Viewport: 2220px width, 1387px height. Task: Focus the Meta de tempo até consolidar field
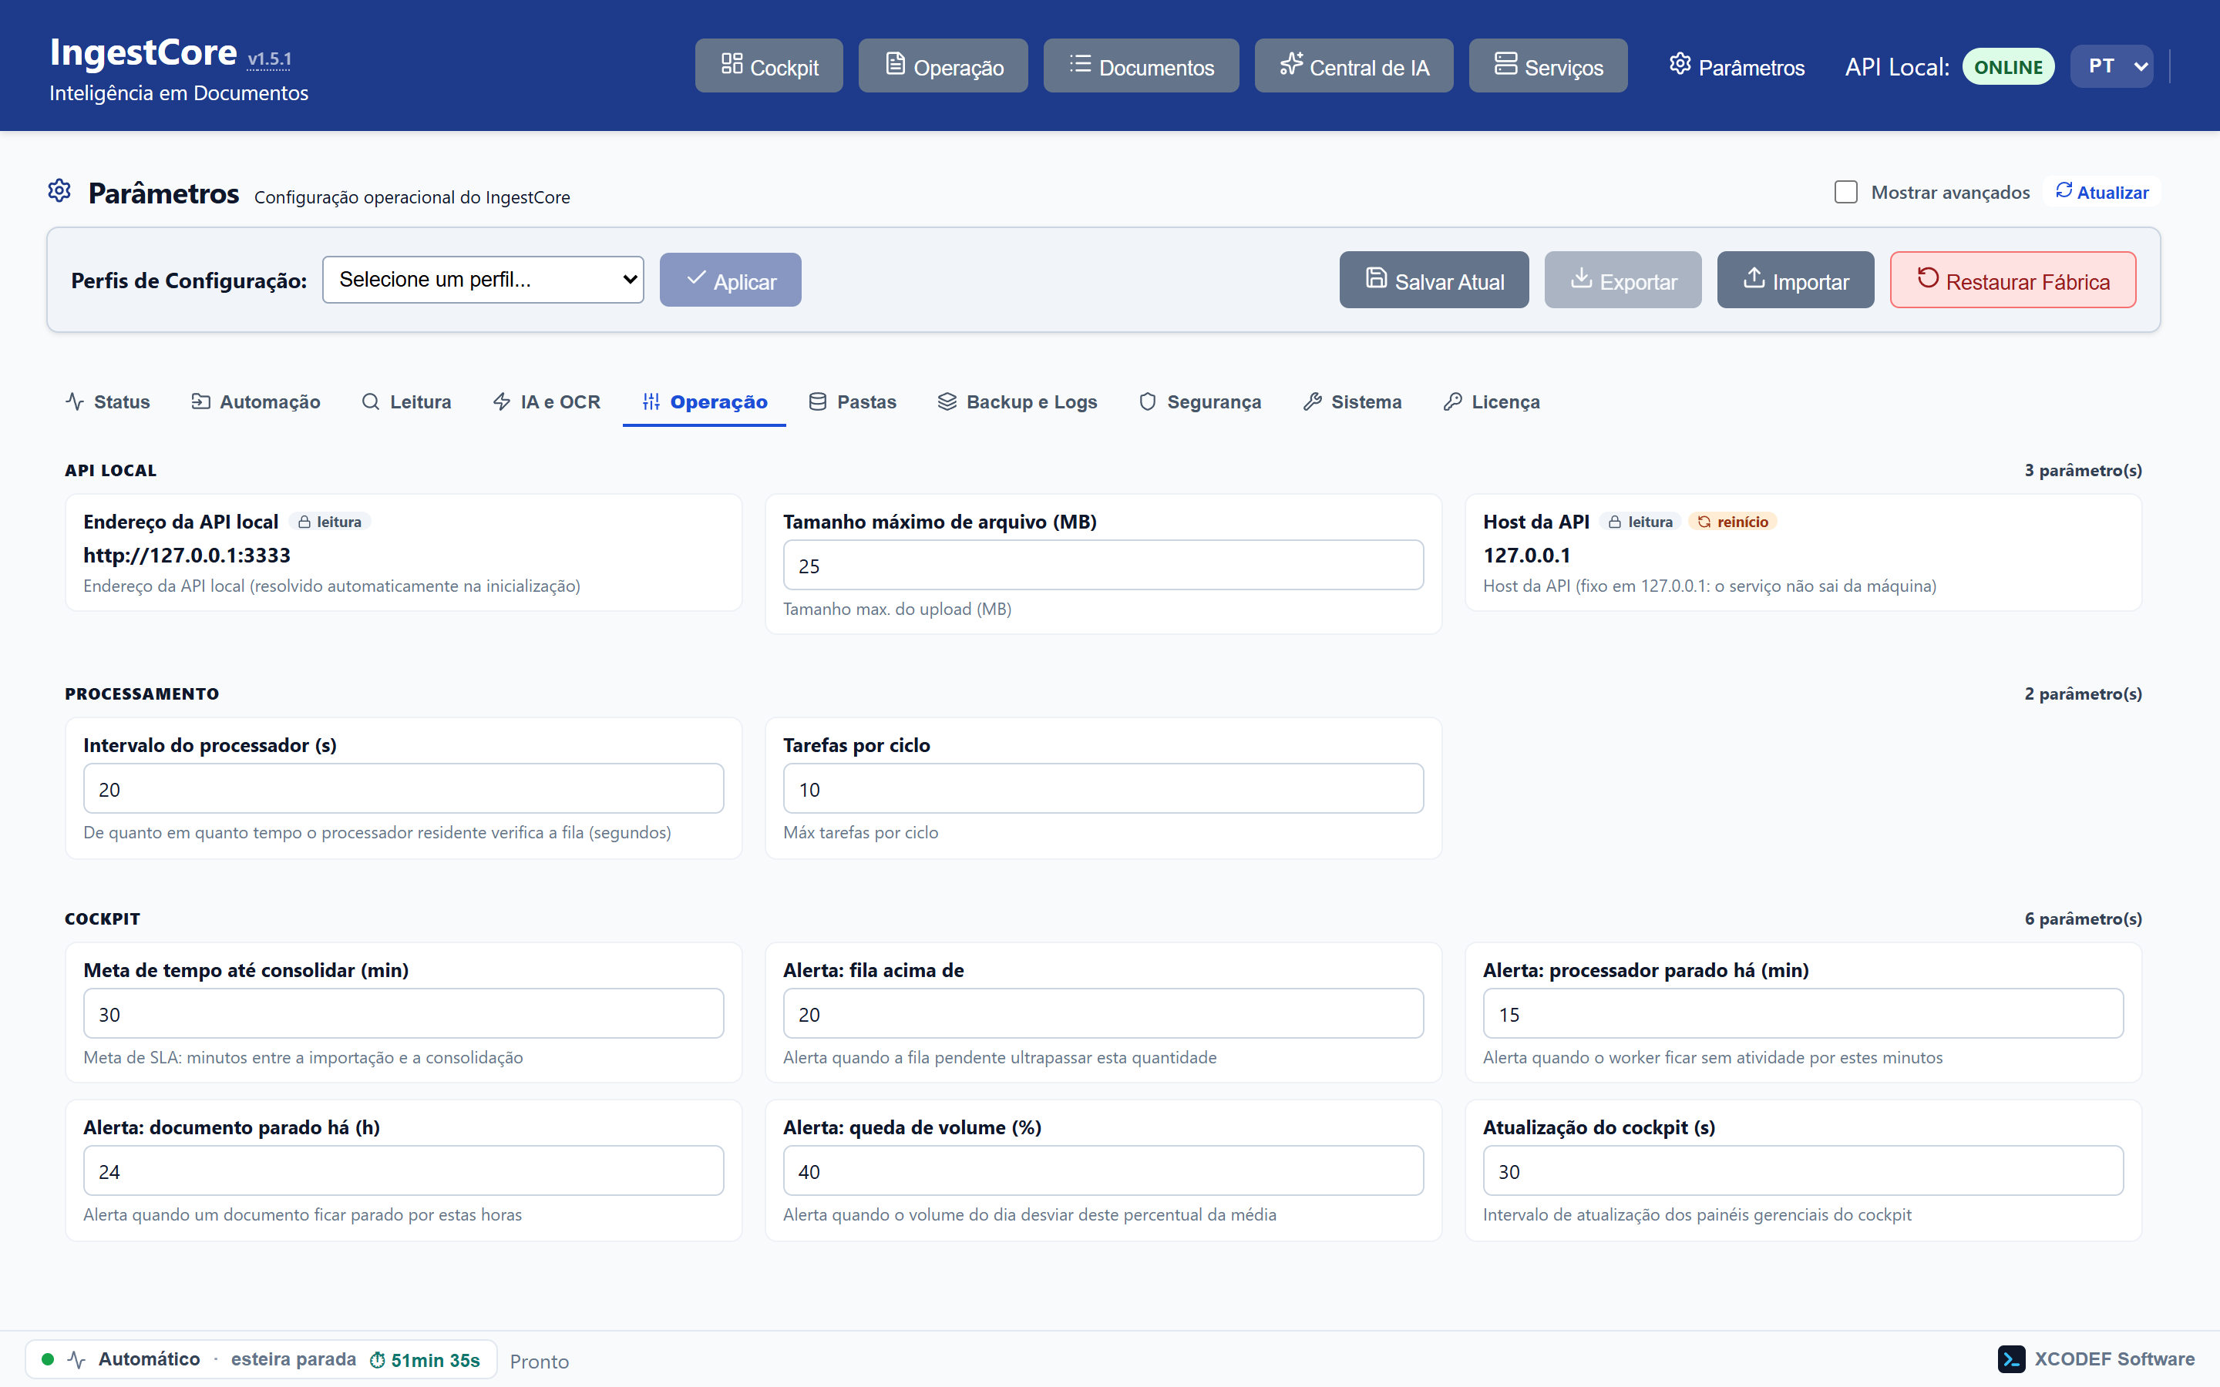[404, 1013]
